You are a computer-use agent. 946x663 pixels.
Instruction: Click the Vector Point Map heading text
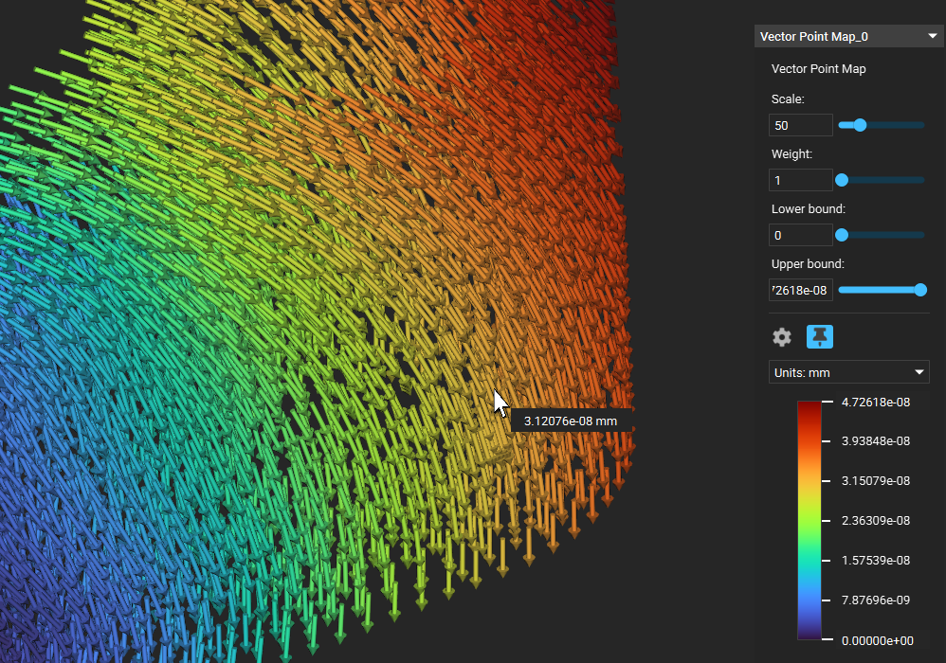[818, 69]
